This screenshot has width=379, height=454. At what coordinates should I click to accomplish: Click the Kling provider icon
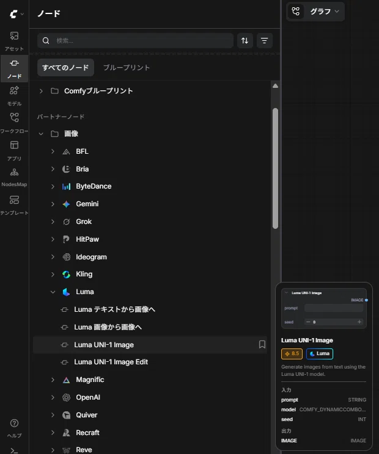coord(66,274)
